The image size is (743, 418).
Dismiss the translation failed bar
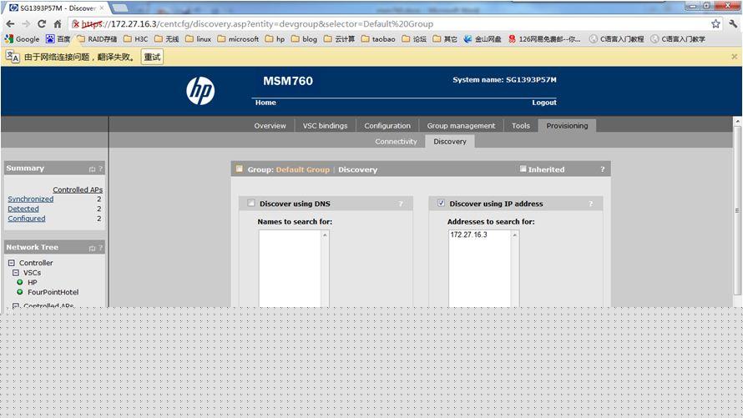tap(734, 57)
